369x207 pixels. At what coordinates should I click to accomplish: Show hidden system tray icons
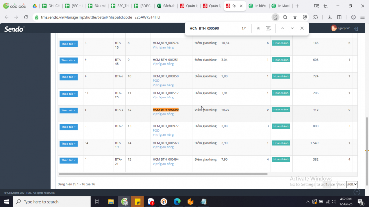pyautogui.click(x=307, y=202)
